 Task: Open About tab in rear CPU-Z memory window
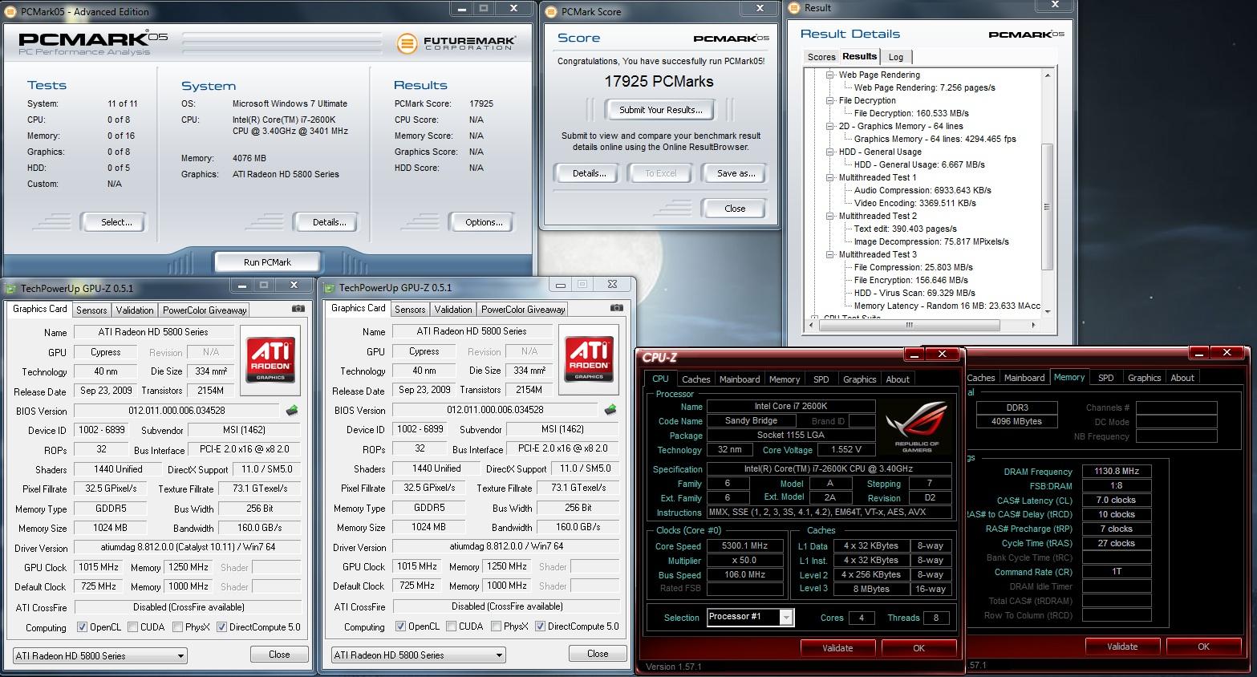tap(1182, 378)
